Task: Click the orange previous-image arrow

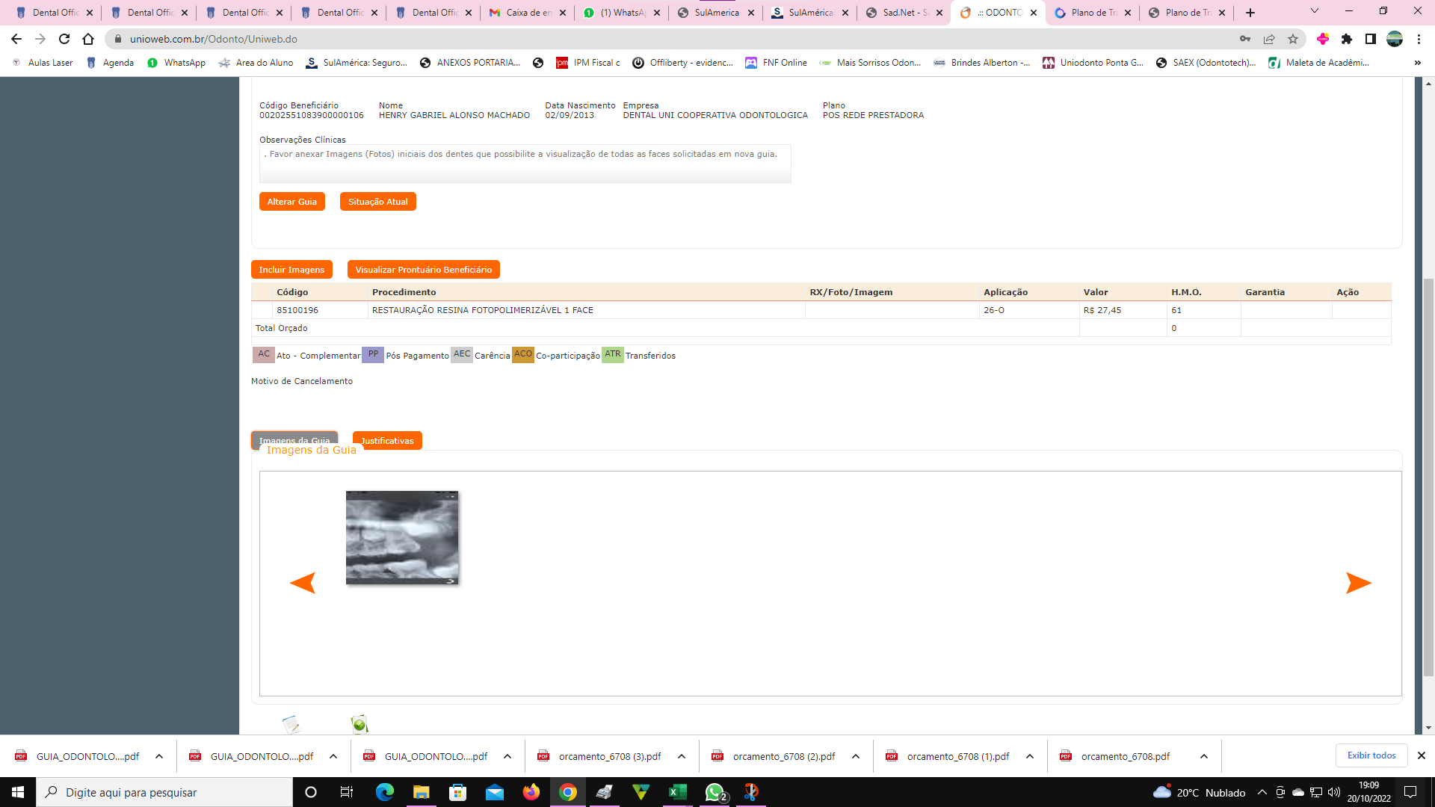Action: pyautogui.click(x=303, y=583)
